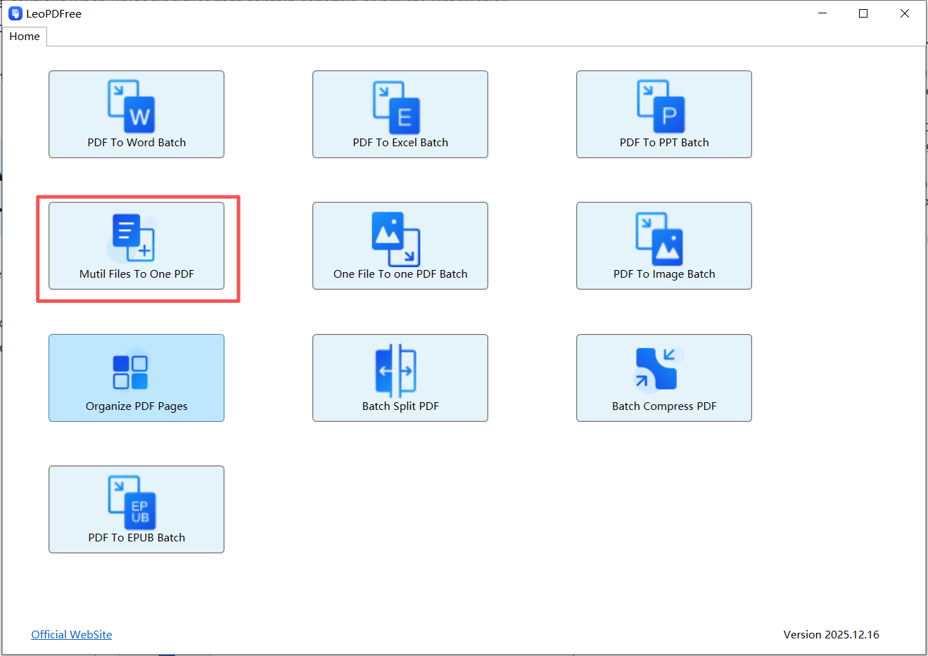Open the PDF To Word Batch tool
The image size is (928, 656).
[136, 114]
